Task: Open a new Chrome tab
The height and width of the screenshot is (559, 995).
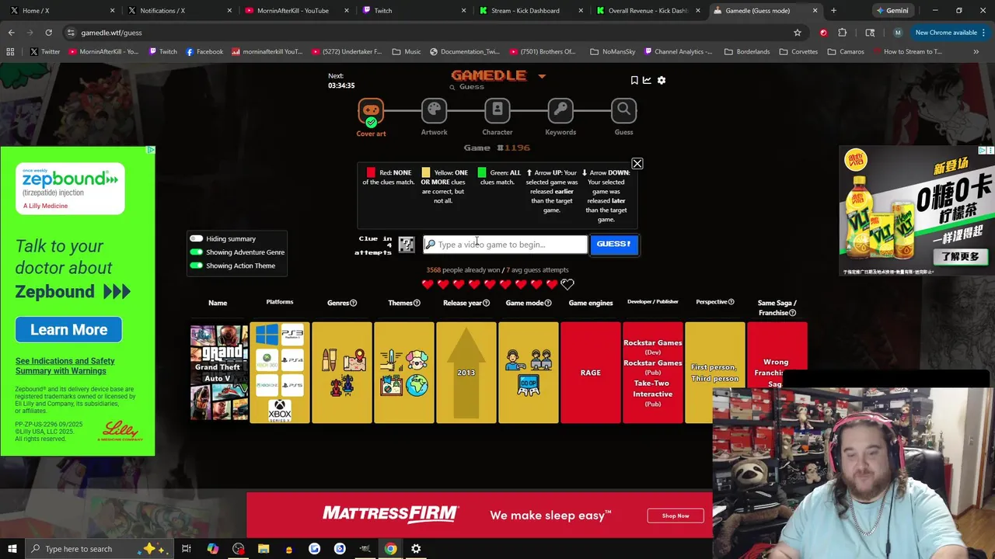Action: 833,11
